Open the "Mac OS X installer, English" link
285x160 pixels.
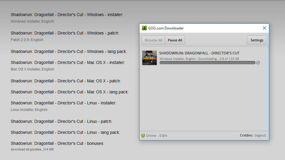32,69
